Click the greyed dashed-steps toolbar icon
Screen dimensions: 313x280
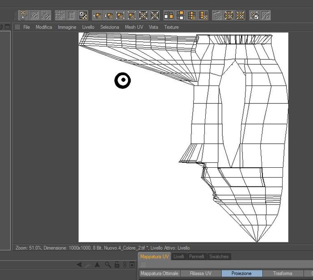point(217,15)
